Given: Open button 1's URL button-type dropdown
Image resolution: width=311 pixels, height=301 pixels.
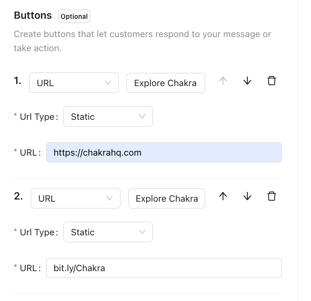Looking at the screenshot, I should pos(73,83).
